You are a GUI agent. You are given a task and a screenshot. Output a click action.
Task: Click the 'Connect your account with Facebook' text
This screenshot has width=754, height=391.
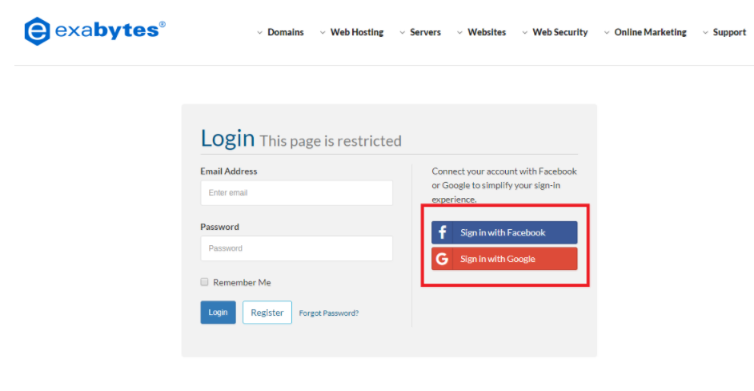tap(504, 171)
